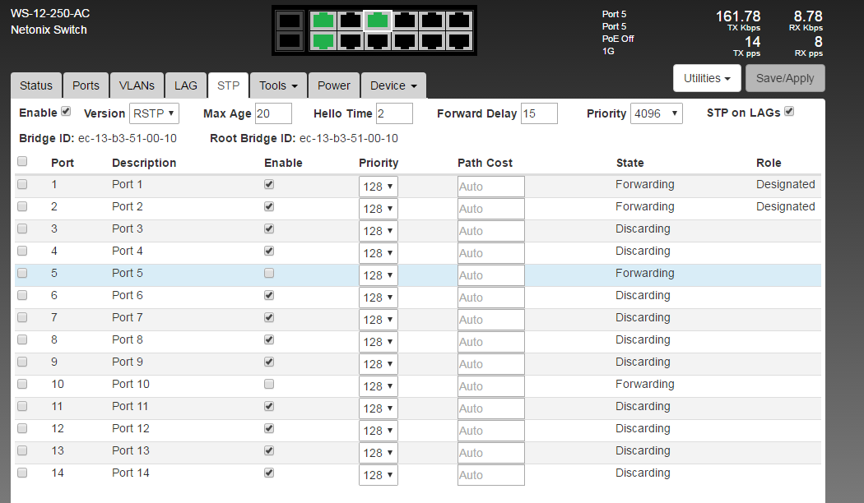Select the bottom-right Ethernet port in diagram

click(460, 40)
